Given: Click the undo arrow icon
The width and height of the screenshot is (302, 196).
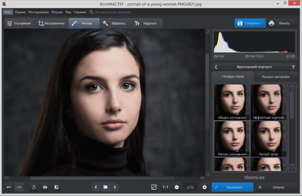Looking at the screenshot, I should [9, 187].
